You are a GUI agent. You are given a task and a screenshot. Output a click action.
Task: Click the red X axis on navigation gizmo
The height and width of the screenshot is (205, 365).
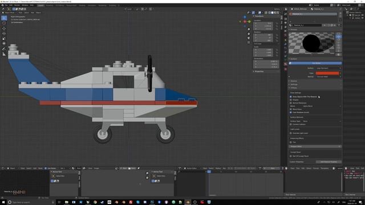point(245,22)
